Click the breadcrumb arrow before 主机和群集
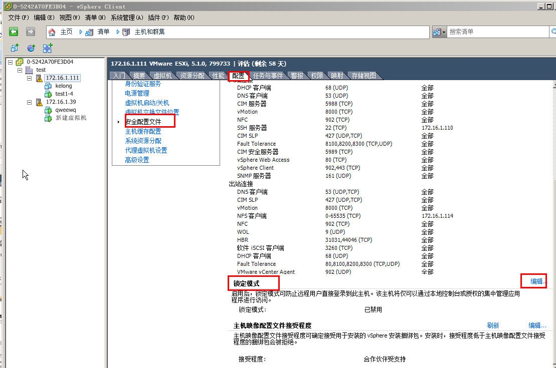The image size is (556, 368). [118, 32]
